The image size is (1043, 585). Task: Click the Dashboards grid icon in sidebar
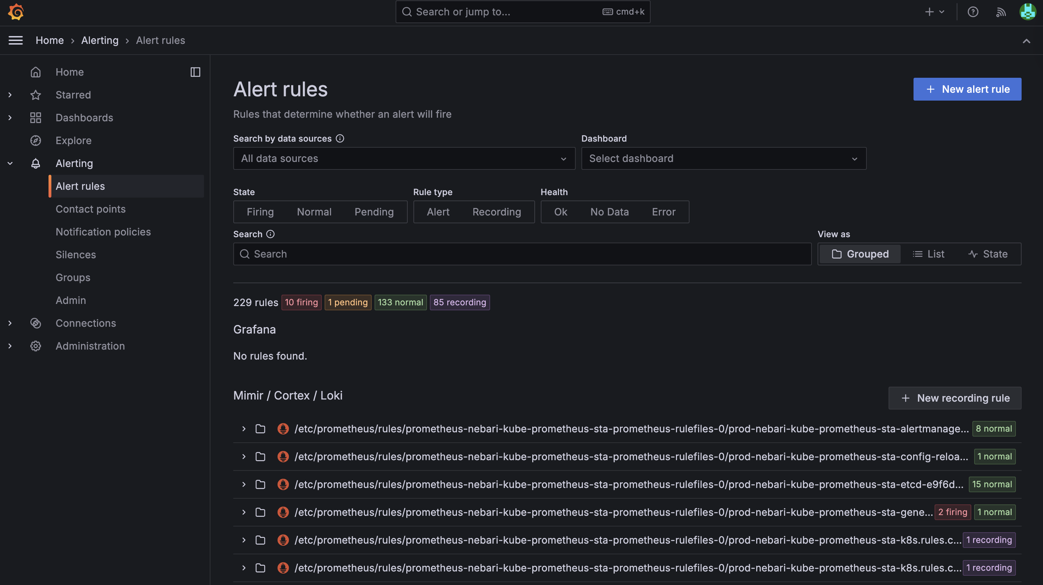pos(36,117)
